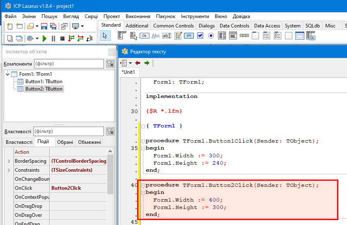Image resolution: width=347 pixels, height=225 pixels.
Task: Fold the Button1Click procedure in editor
Action: (143, 141)
